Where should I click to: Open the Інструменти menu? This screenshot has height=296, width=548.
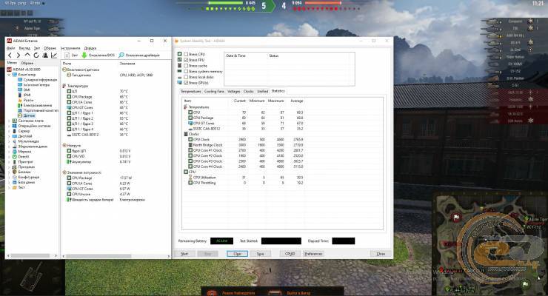click(x=70, y=48)
